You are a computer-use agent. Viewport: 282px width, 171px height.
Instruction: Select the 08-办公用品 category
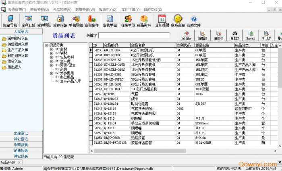[x=64, y=77]
